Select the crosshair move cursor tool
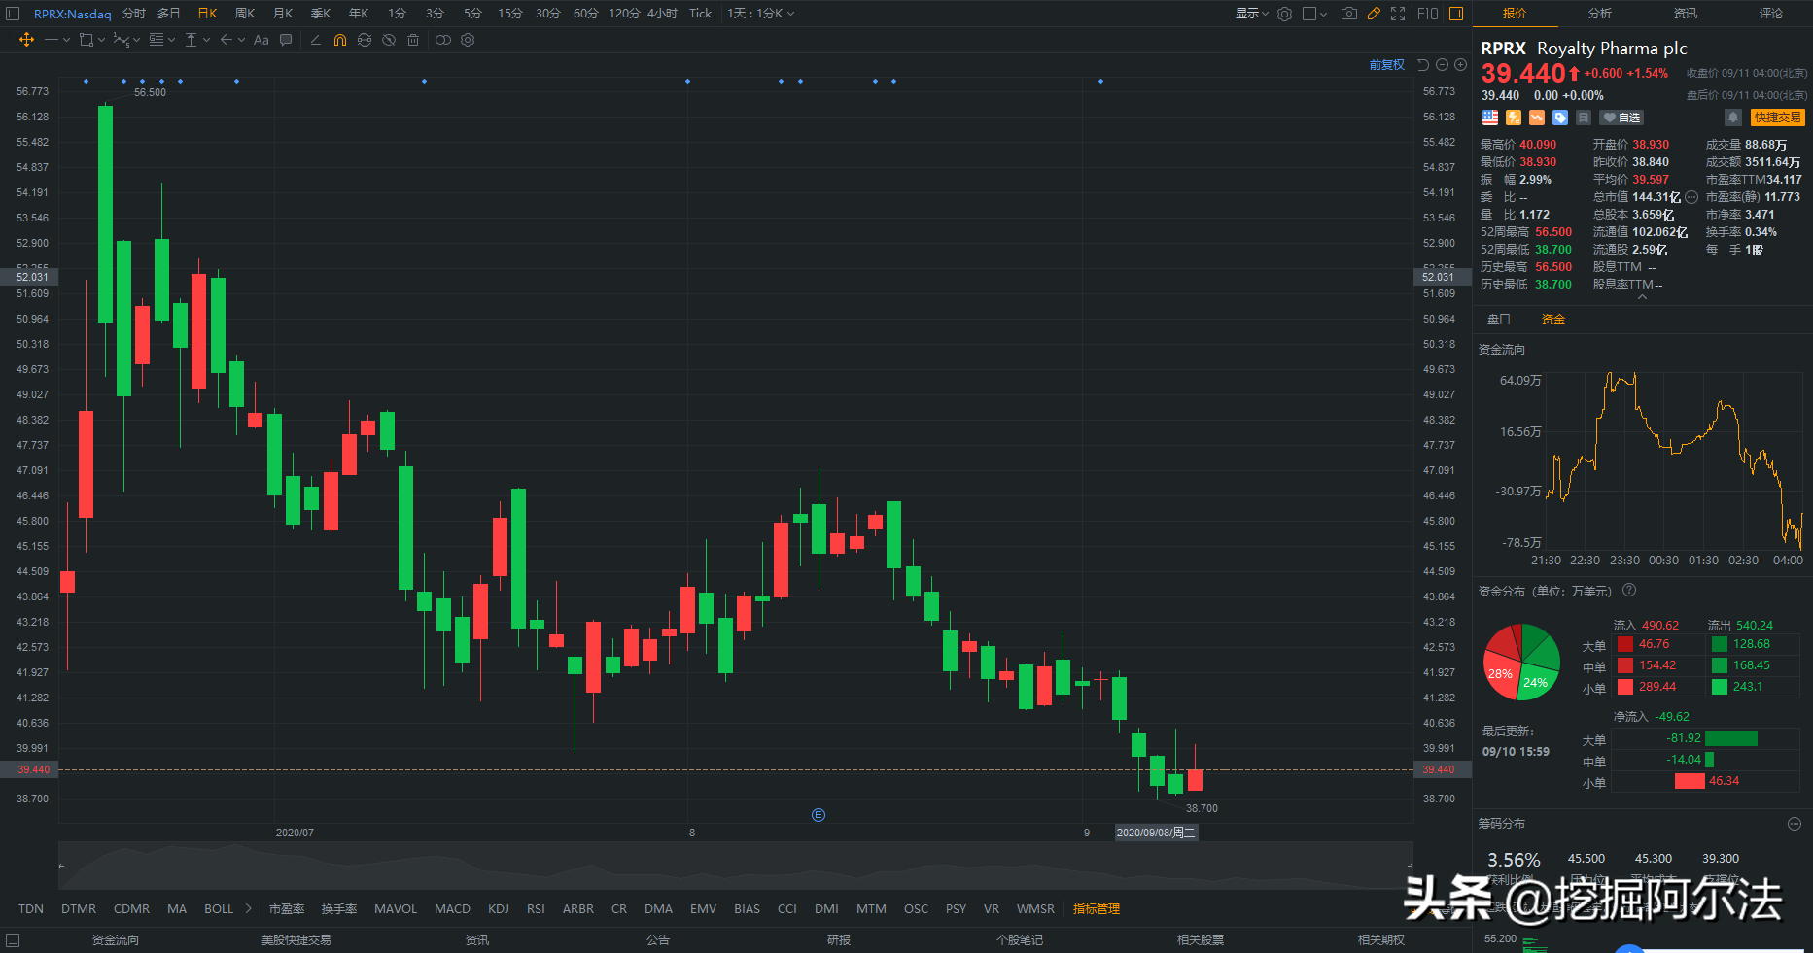 click(x=26, y=40)
